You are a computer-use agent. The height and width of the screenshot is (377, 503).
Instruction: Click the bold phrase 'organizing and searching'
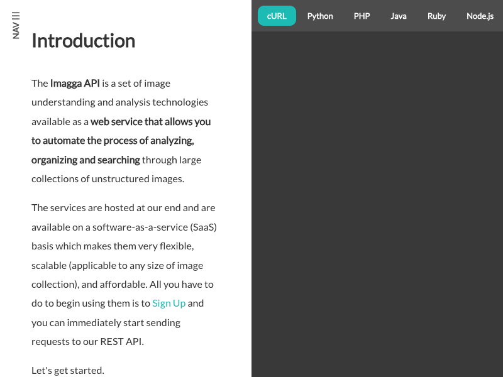tap(86, 160)
